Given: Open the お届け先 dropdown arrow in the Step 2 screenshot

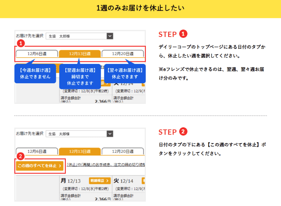Looking at the screenshot, I should click(110, 133).
